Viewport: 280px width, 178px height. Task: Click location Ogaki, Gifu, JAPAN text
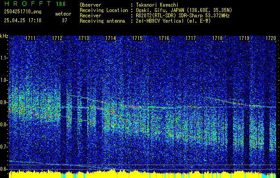tap(184, 10)
